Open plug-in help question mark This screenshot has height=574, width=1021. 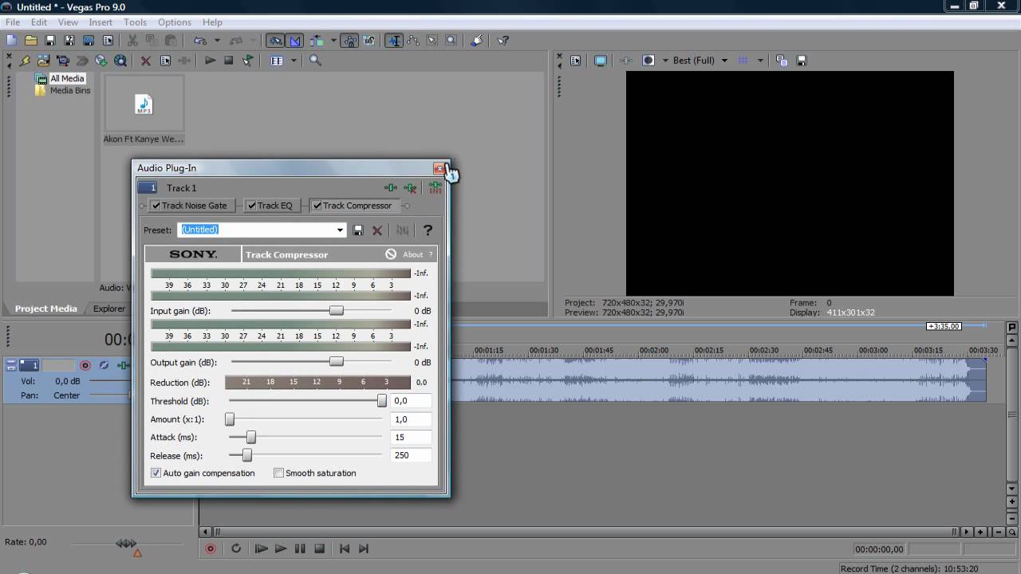pyautogui.click(x=428, y=230)
